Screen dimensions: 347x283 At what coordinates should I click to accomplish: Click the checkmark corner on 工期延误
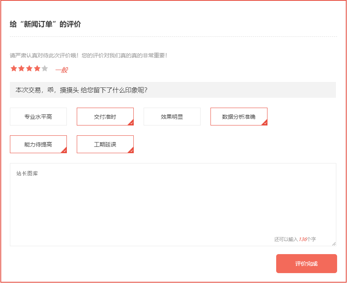[131, 151]
